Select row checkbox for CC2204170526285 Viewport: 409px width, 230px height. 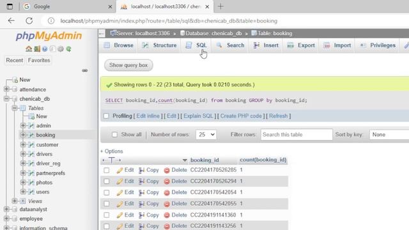point(107,171)
